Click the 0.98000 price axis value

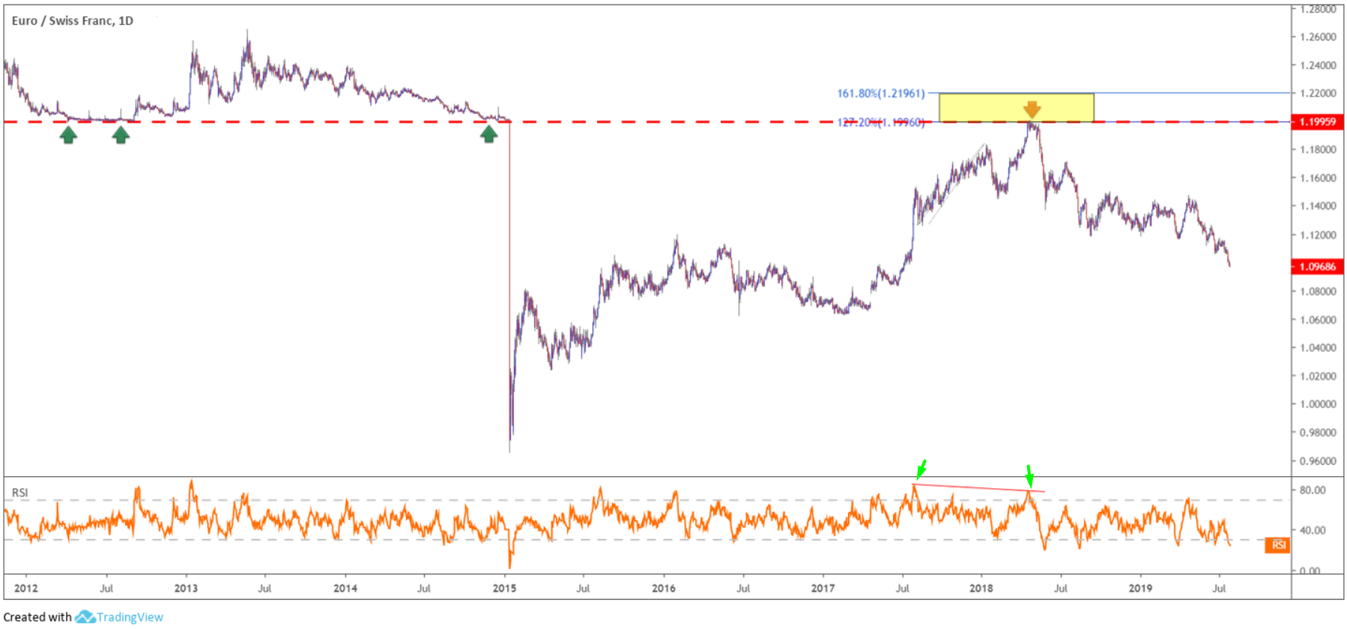(1318, 432)
